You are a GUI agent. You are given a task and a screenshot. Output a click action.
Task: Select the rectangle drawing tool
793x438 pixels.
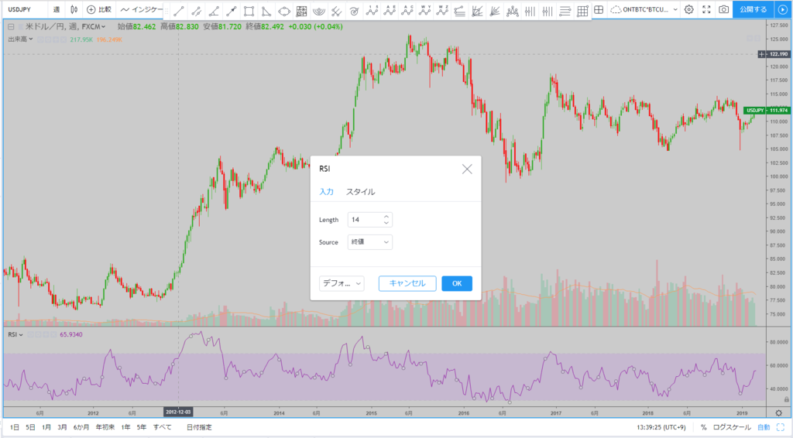tap(249, 11)
